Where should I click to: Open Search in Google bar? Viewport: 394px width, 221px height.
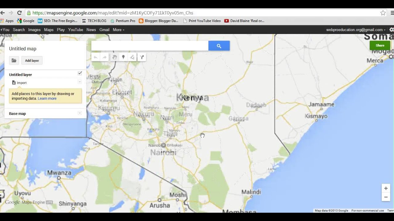tap(19, 30)
